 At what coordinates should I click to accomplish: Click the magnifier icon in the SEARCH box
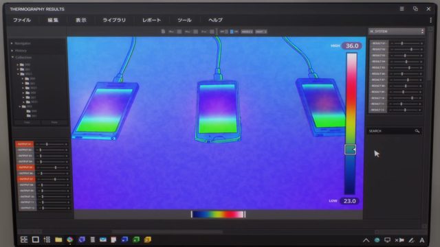coord(417,131)
